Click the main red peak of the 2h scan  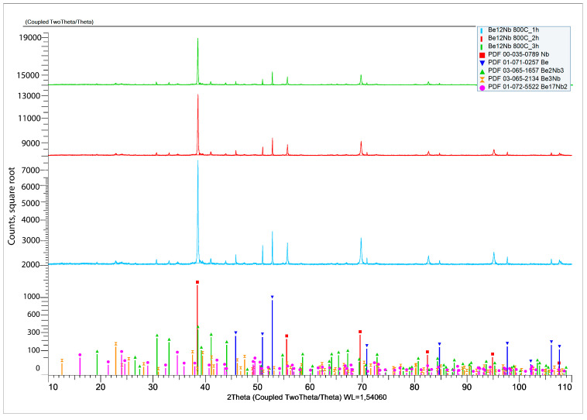[x=197, y=124]
